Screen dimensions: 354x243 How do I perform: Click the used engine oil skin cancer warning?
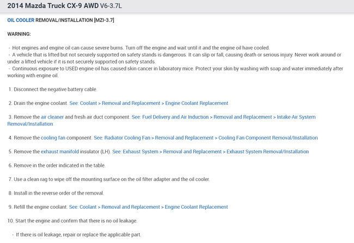174,72
